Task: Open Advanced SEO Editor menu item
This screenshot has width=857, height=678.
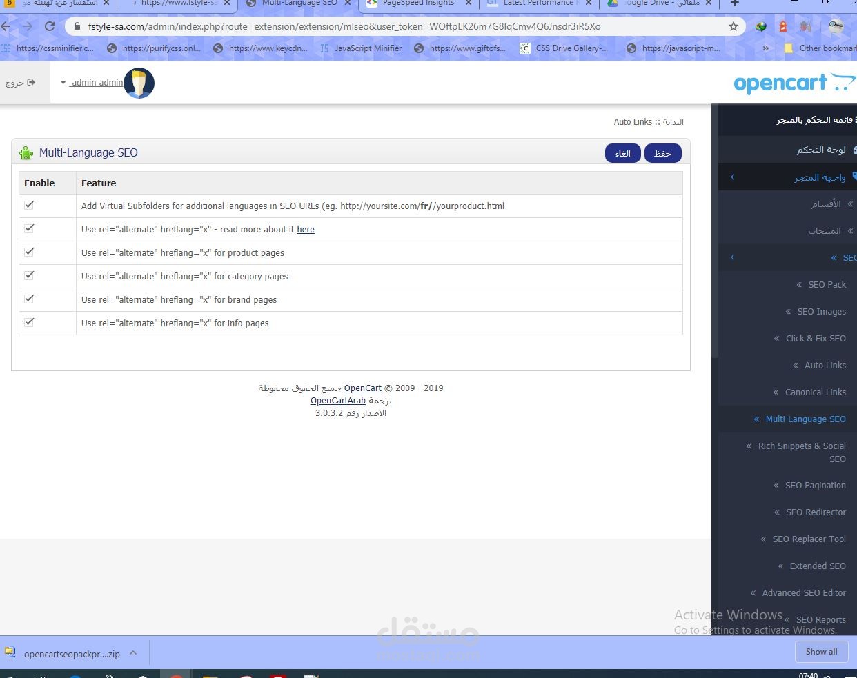Action: coord(804,592)
